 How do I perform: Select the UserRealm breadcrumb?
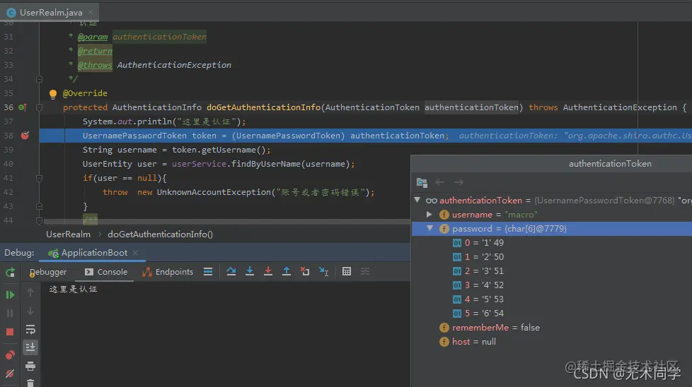click(x=69, y=234)
